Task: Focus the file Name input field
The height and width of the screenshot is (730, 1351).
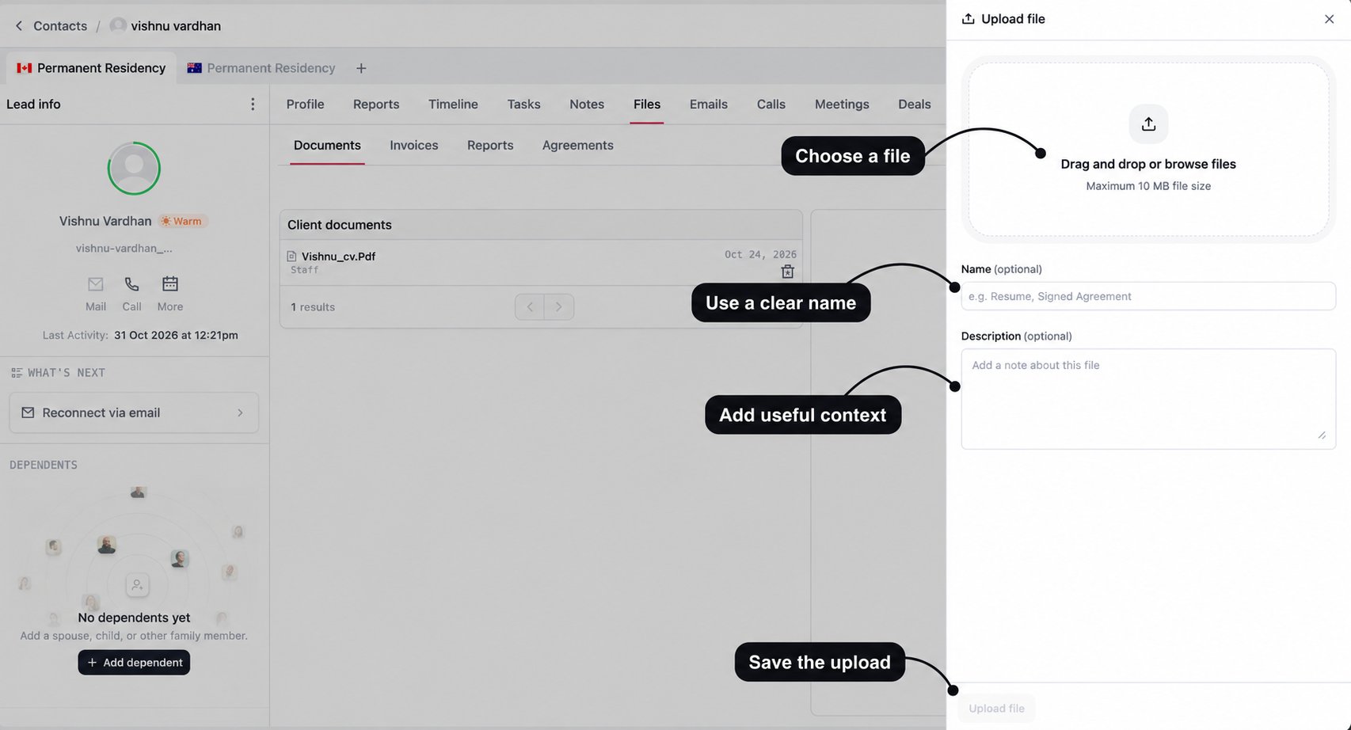Action: click(1148, 296)
